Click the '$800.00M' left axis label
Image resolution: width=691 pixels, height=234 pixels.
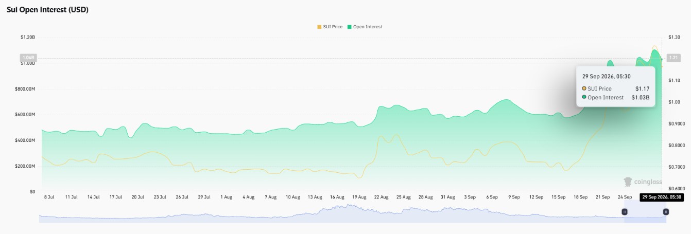point(25,89)
